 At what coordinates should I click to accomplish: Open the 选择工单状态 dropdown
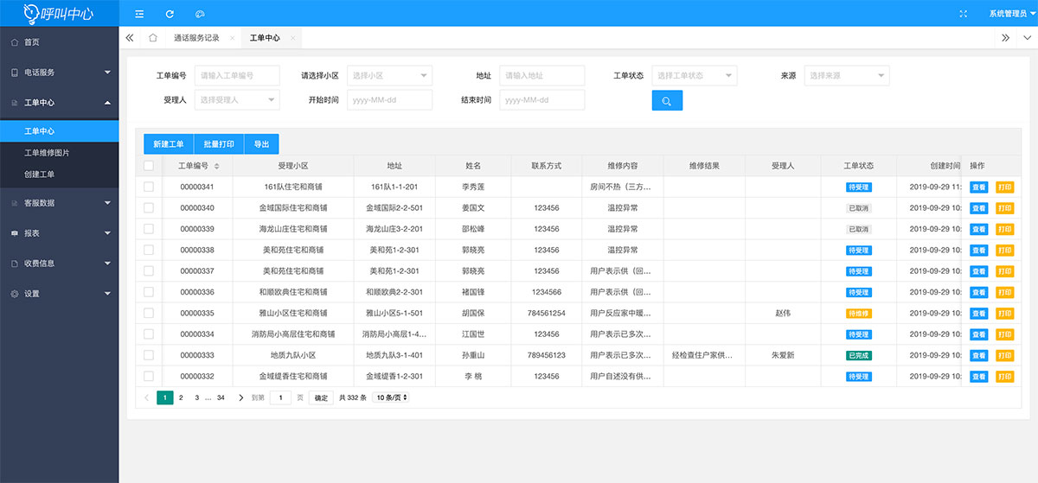coord(695,75)
